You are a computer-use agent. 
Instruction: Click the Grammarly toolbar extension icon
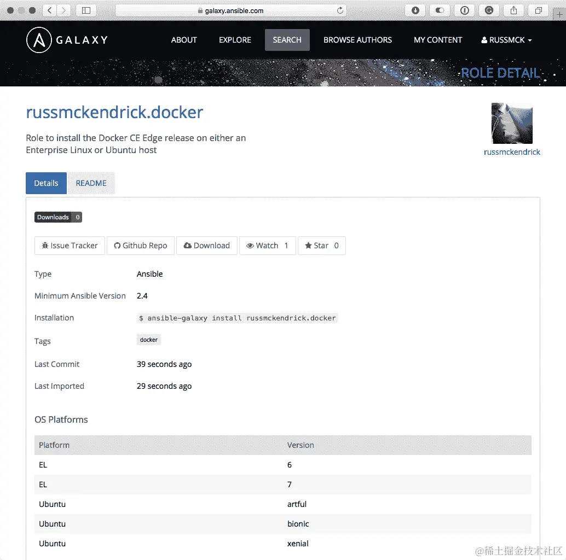click(x=489, y=10)
